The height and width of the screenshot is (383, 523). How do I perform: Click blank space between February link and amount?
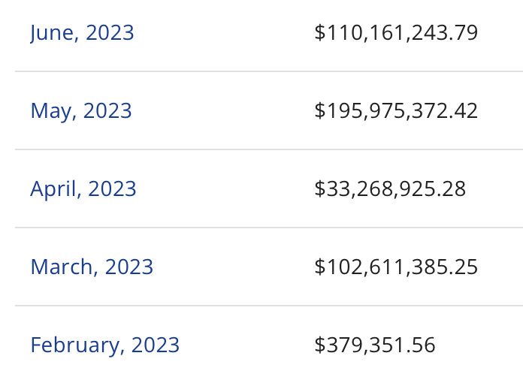tap(247, 345)
